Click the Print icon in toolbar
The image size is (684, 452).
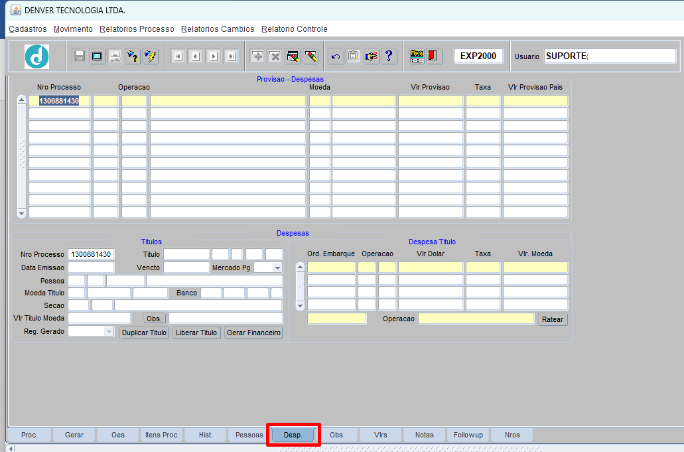(x=115, y=56)
